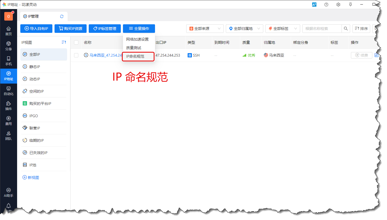Tick the select-all checkbox in table header
The height and width of the screenshot is (220, 387).
tap(76, 42)
